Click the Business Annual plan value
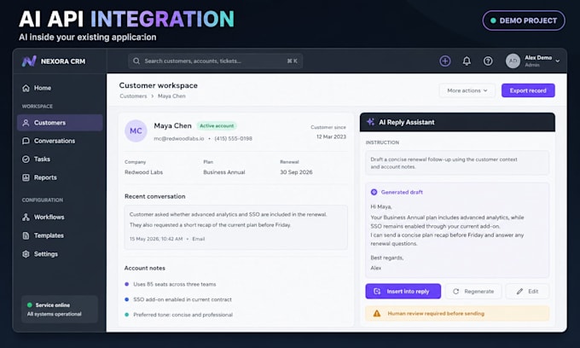580x348 pixels. click(x=224, y=172)
